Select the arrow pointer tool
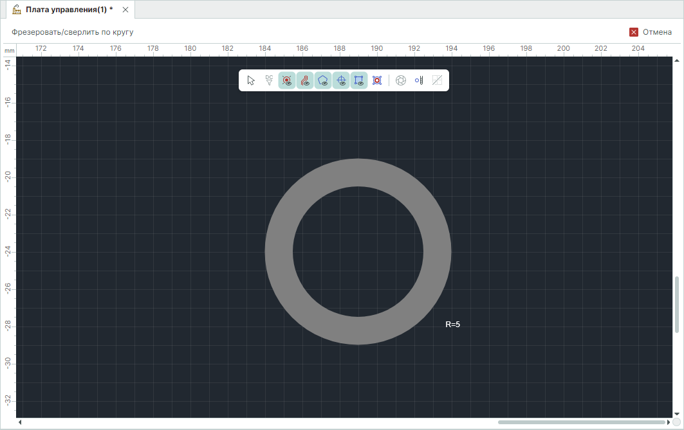The image size is (684, 430). point(251,80)
